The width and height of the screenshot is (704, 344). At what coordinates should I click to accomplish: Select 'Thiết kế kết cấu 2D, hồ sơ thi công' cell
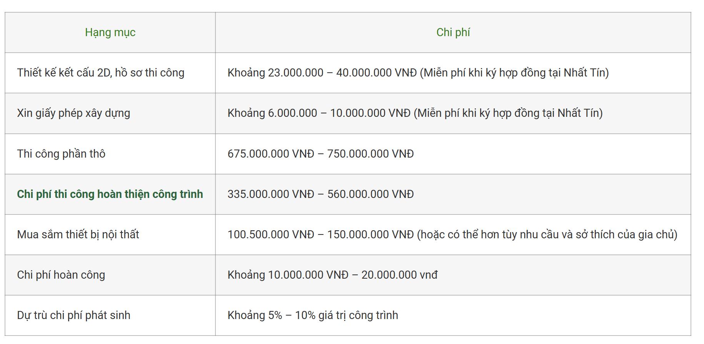(110, 73)
